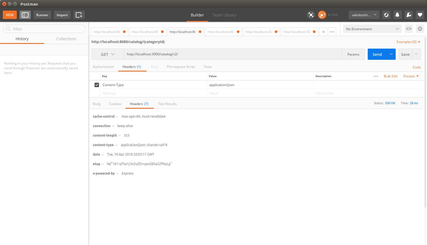The image size is (427, 245).
Task: Open the headers table three-dots menu
Action: 376,76
